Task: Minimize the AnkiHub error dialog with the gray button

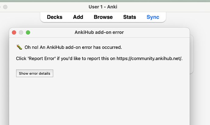Action: point(21,32)
